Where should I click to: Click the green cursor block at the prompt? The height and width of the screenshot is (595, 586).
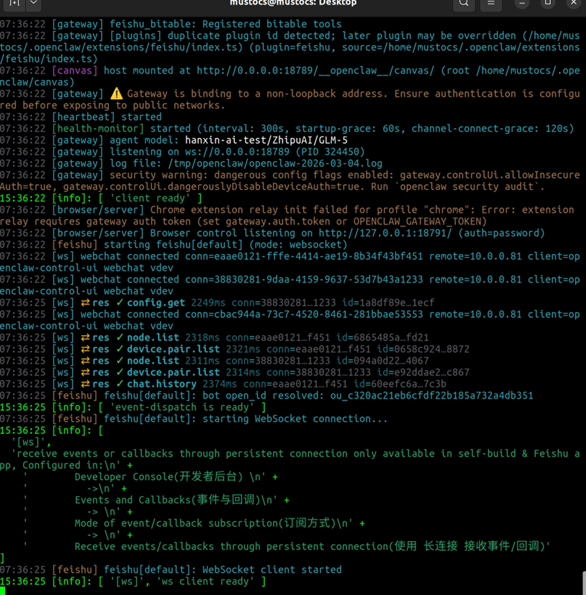3,591
